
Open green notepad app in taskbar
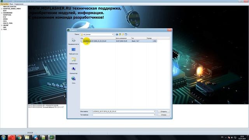(44, 137)
